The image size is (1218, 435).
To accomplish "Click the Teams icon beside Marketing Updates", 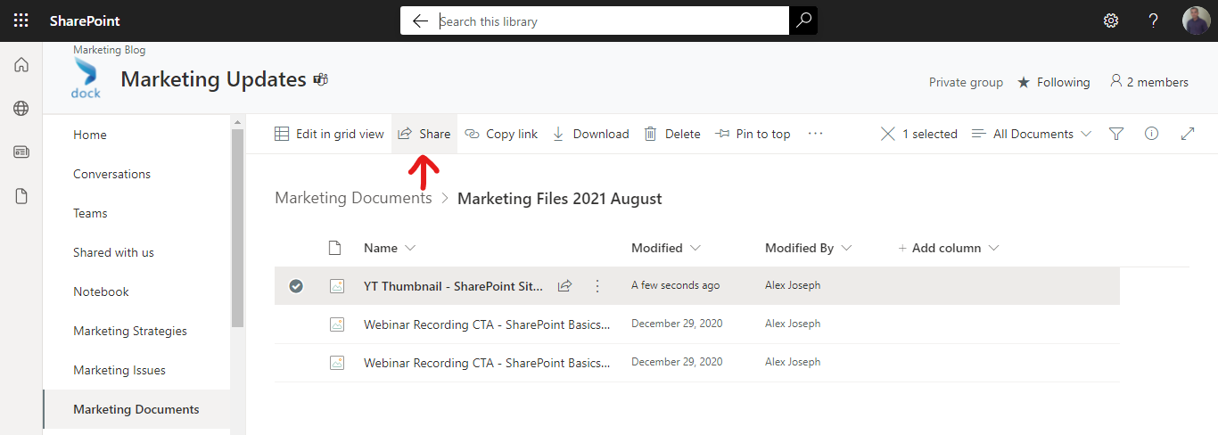I will [x=321, y=79].
